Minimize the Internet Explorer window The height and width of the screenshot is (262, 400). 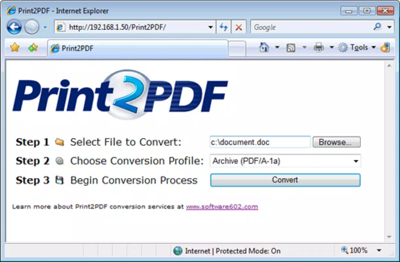tap(349, 11)
